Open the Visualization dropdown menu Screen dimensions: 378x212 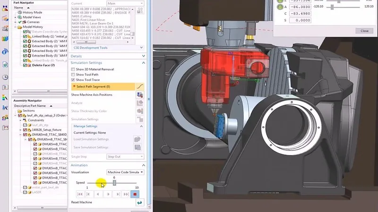[126, 172]
